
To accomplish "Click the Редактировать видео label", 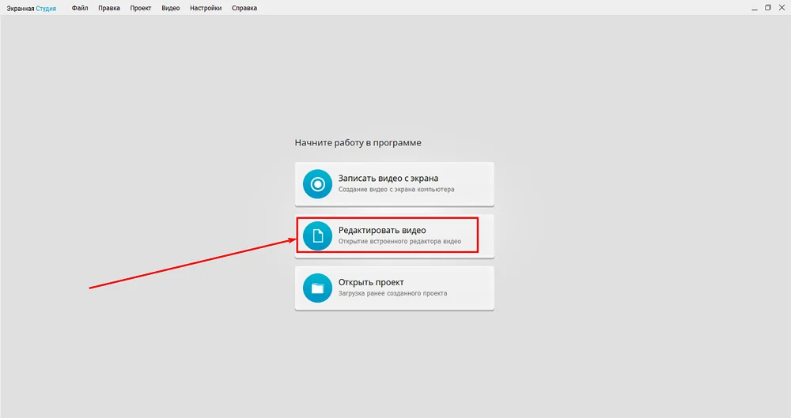I will [x=382, y=231].
